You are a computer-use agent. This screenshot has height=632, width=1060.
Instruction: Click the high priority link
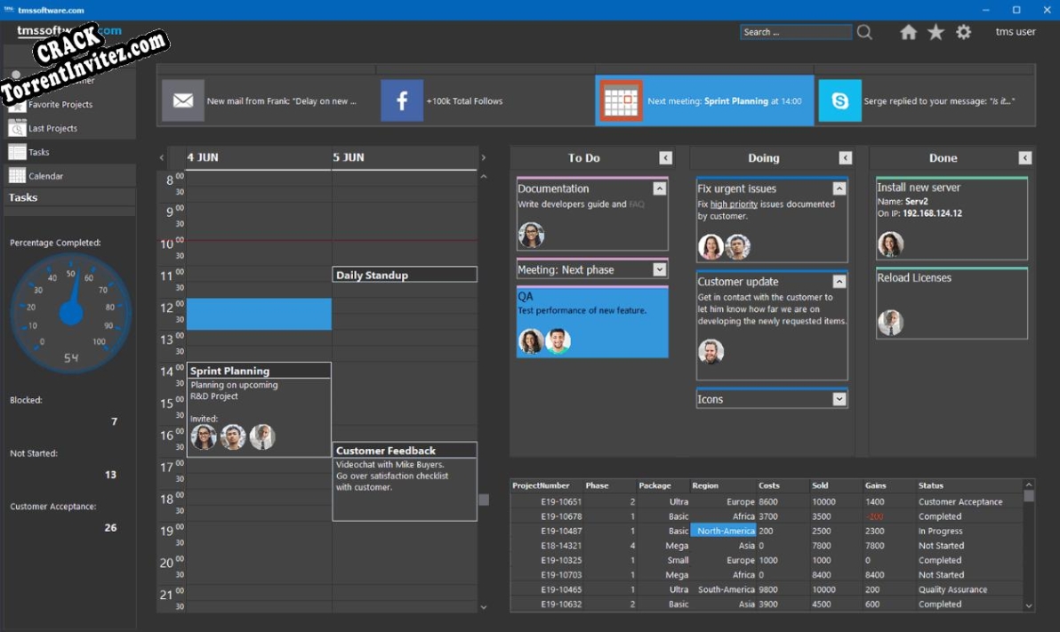(734, 204)
